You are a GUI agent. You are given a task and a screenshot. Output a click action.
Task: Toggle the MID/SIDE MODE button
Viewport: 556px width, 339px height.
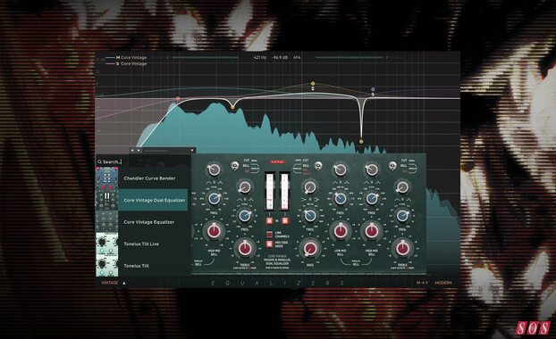269,244
